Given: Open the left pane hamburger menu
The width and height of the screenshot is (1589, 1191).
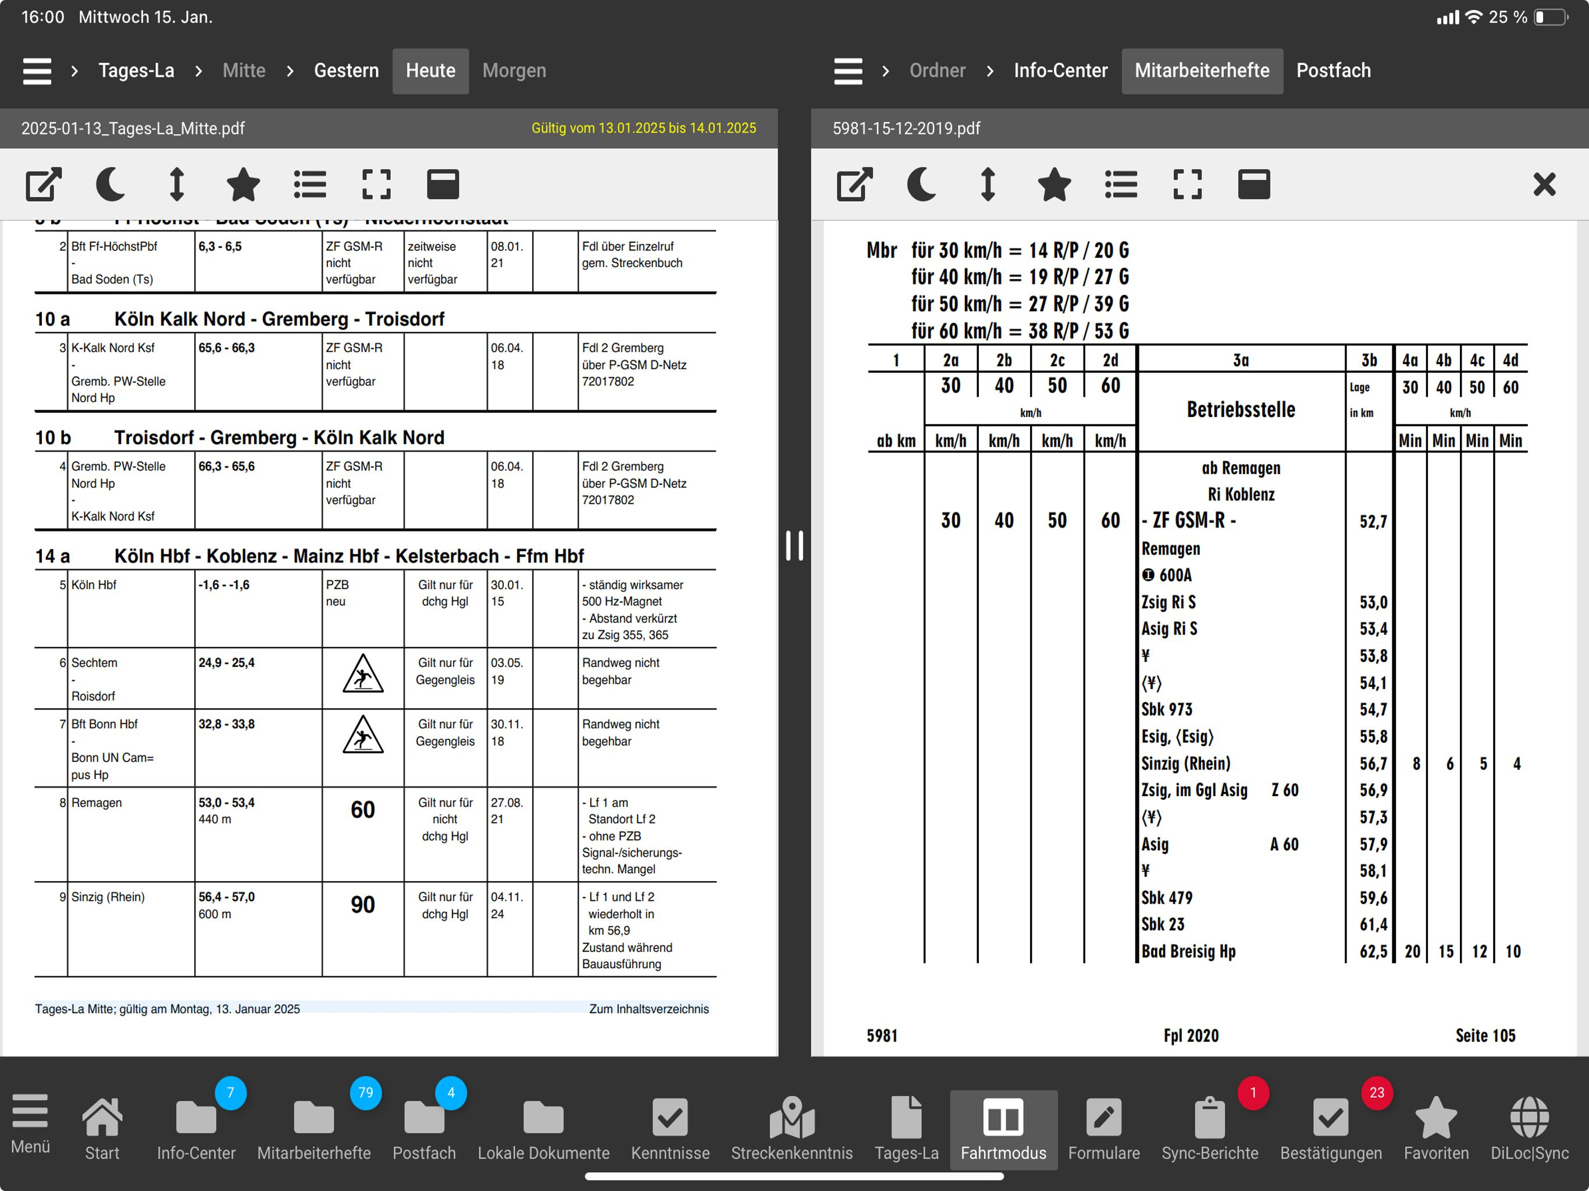Looking at the screenshot, I should [37, 70].
